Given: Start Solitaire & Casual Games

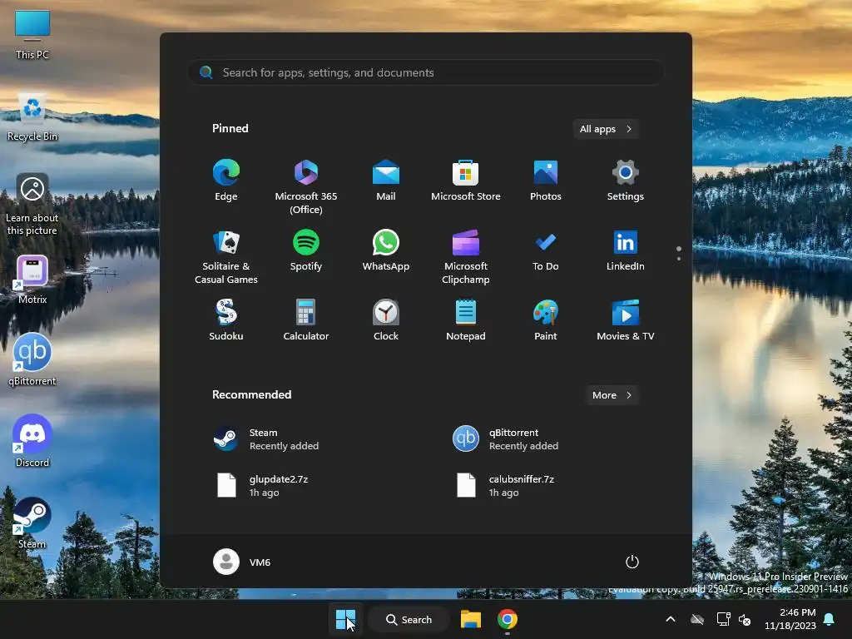Looking at the screenshot, I should 226,256.
